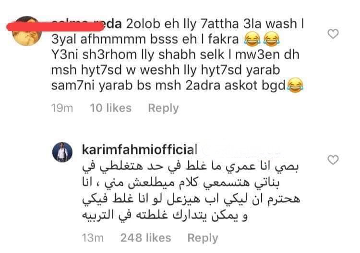Show who gave "248 likes"
Screen dimensions: 360x253
pos(146,238)
